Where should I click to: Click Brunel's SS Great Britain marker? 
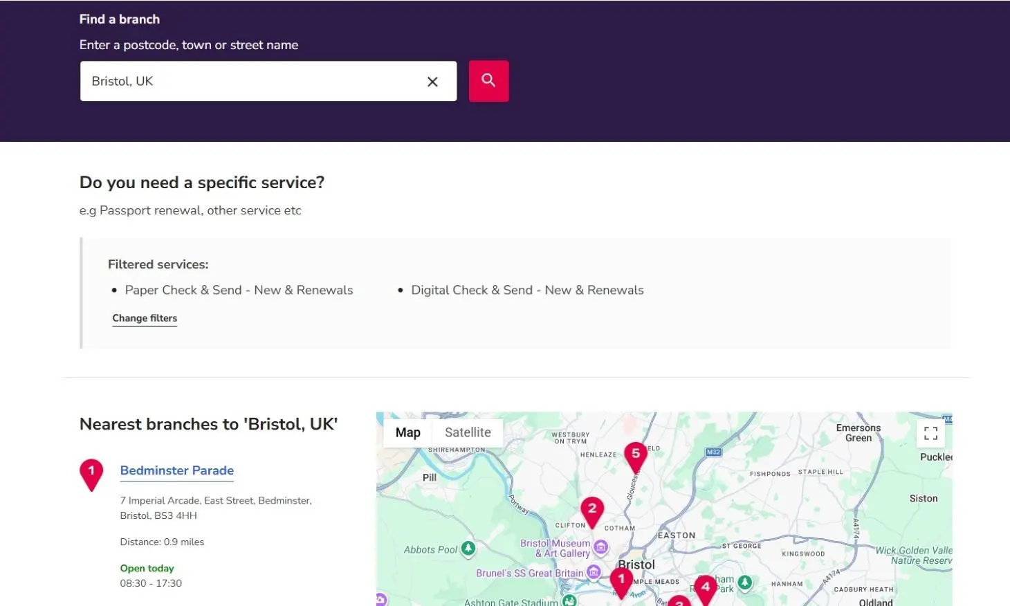[594, 572]
